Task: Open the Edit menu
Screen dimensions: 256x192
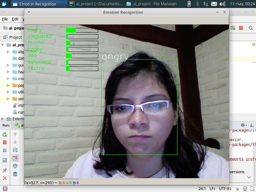Action: point(15,19)
